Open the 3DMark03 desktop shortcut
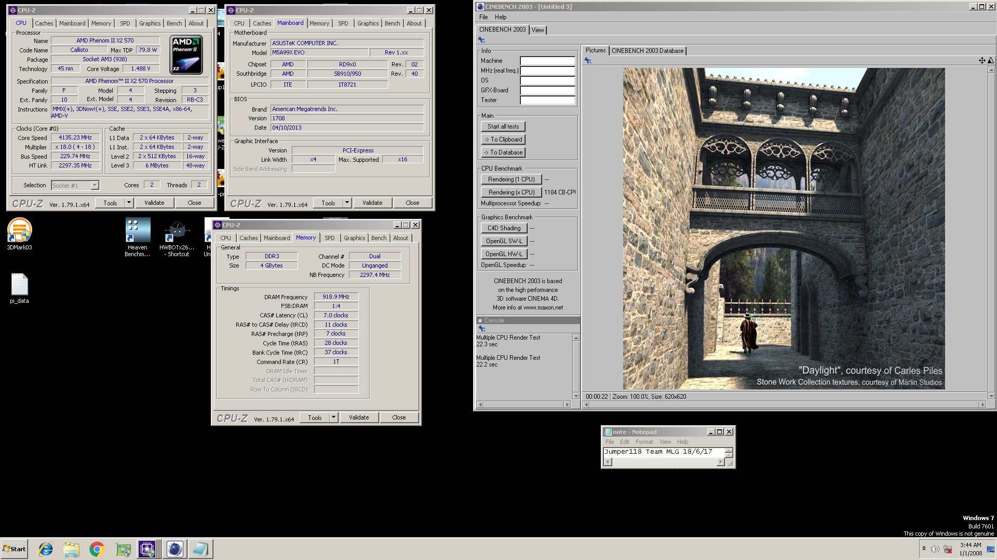Viewport: 997px width, 560px height. point(19,234)
